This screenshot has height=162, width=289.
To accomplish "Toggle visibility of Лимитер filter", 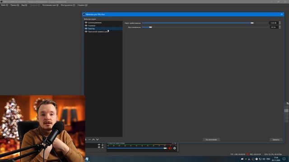I will [86, 29].
